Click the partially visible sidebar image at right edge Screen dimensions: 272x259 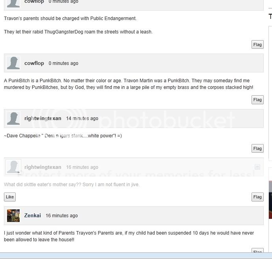[270, 200]
